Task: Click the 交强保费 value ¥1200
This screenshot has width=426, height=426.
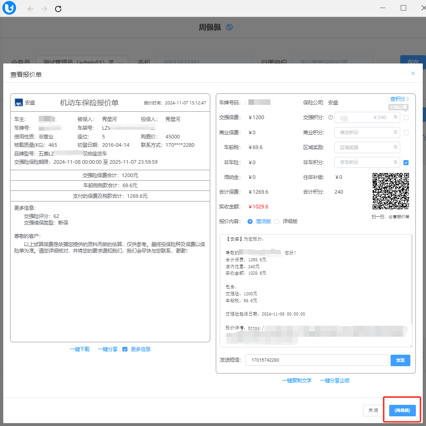Action: (x=256, y=117)
